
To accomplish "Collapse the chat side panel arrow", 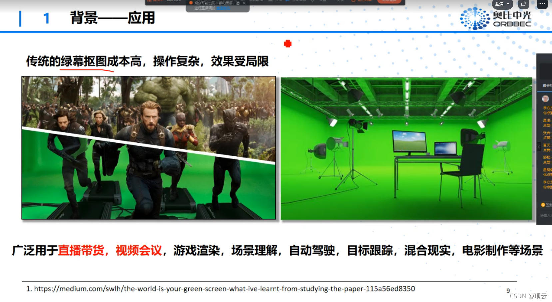I will [x=539, y=146].
